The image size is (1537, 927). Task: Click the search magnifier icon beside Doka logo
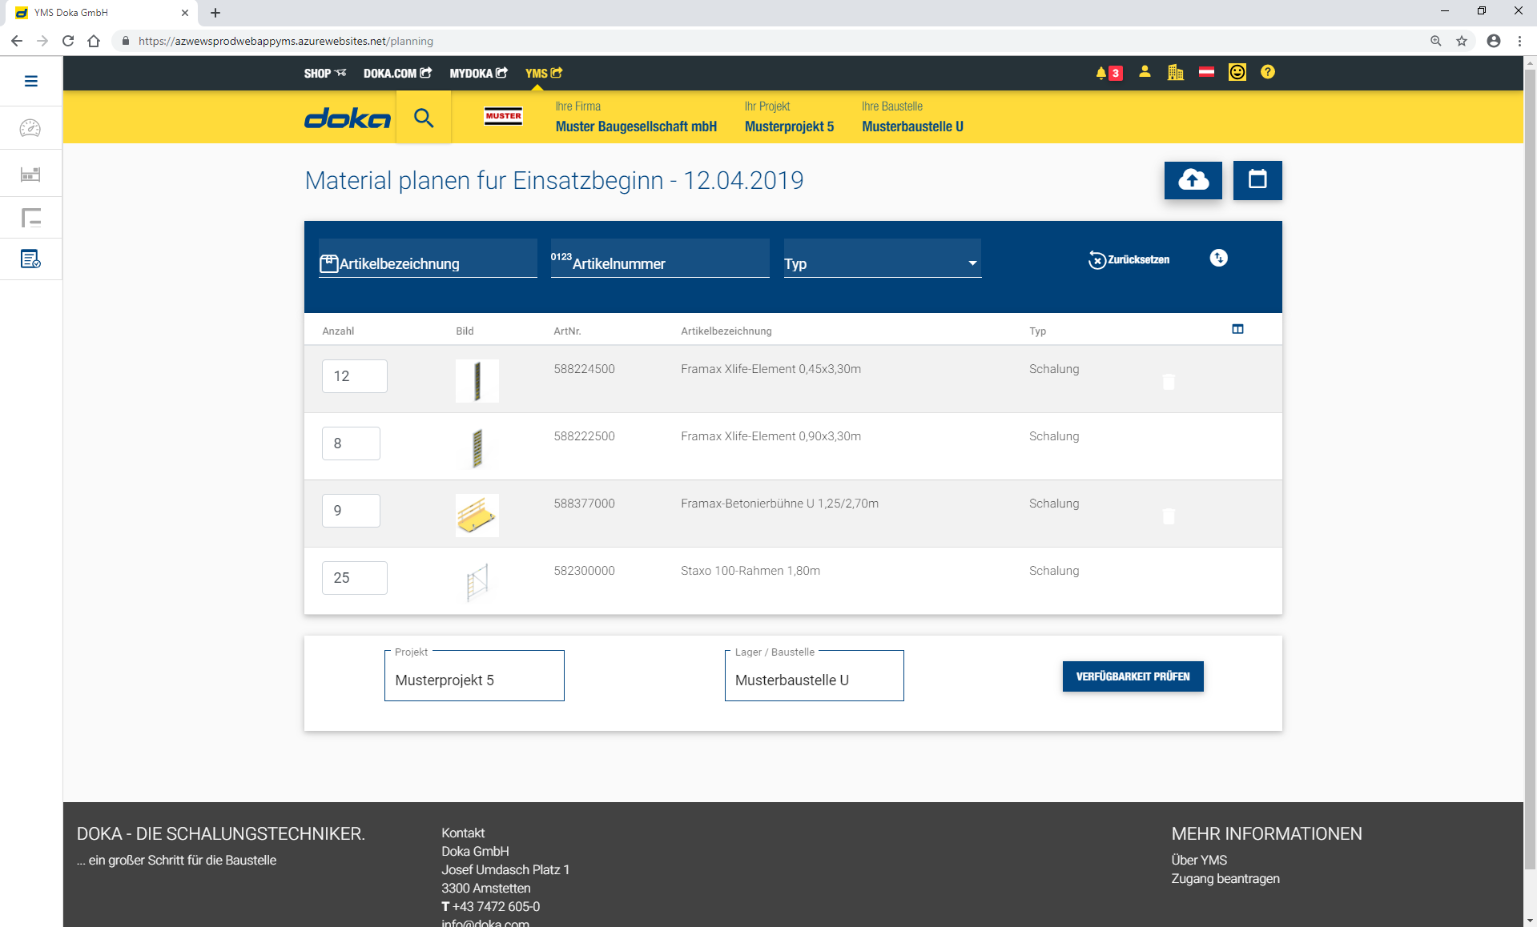(x=424, y=118)
